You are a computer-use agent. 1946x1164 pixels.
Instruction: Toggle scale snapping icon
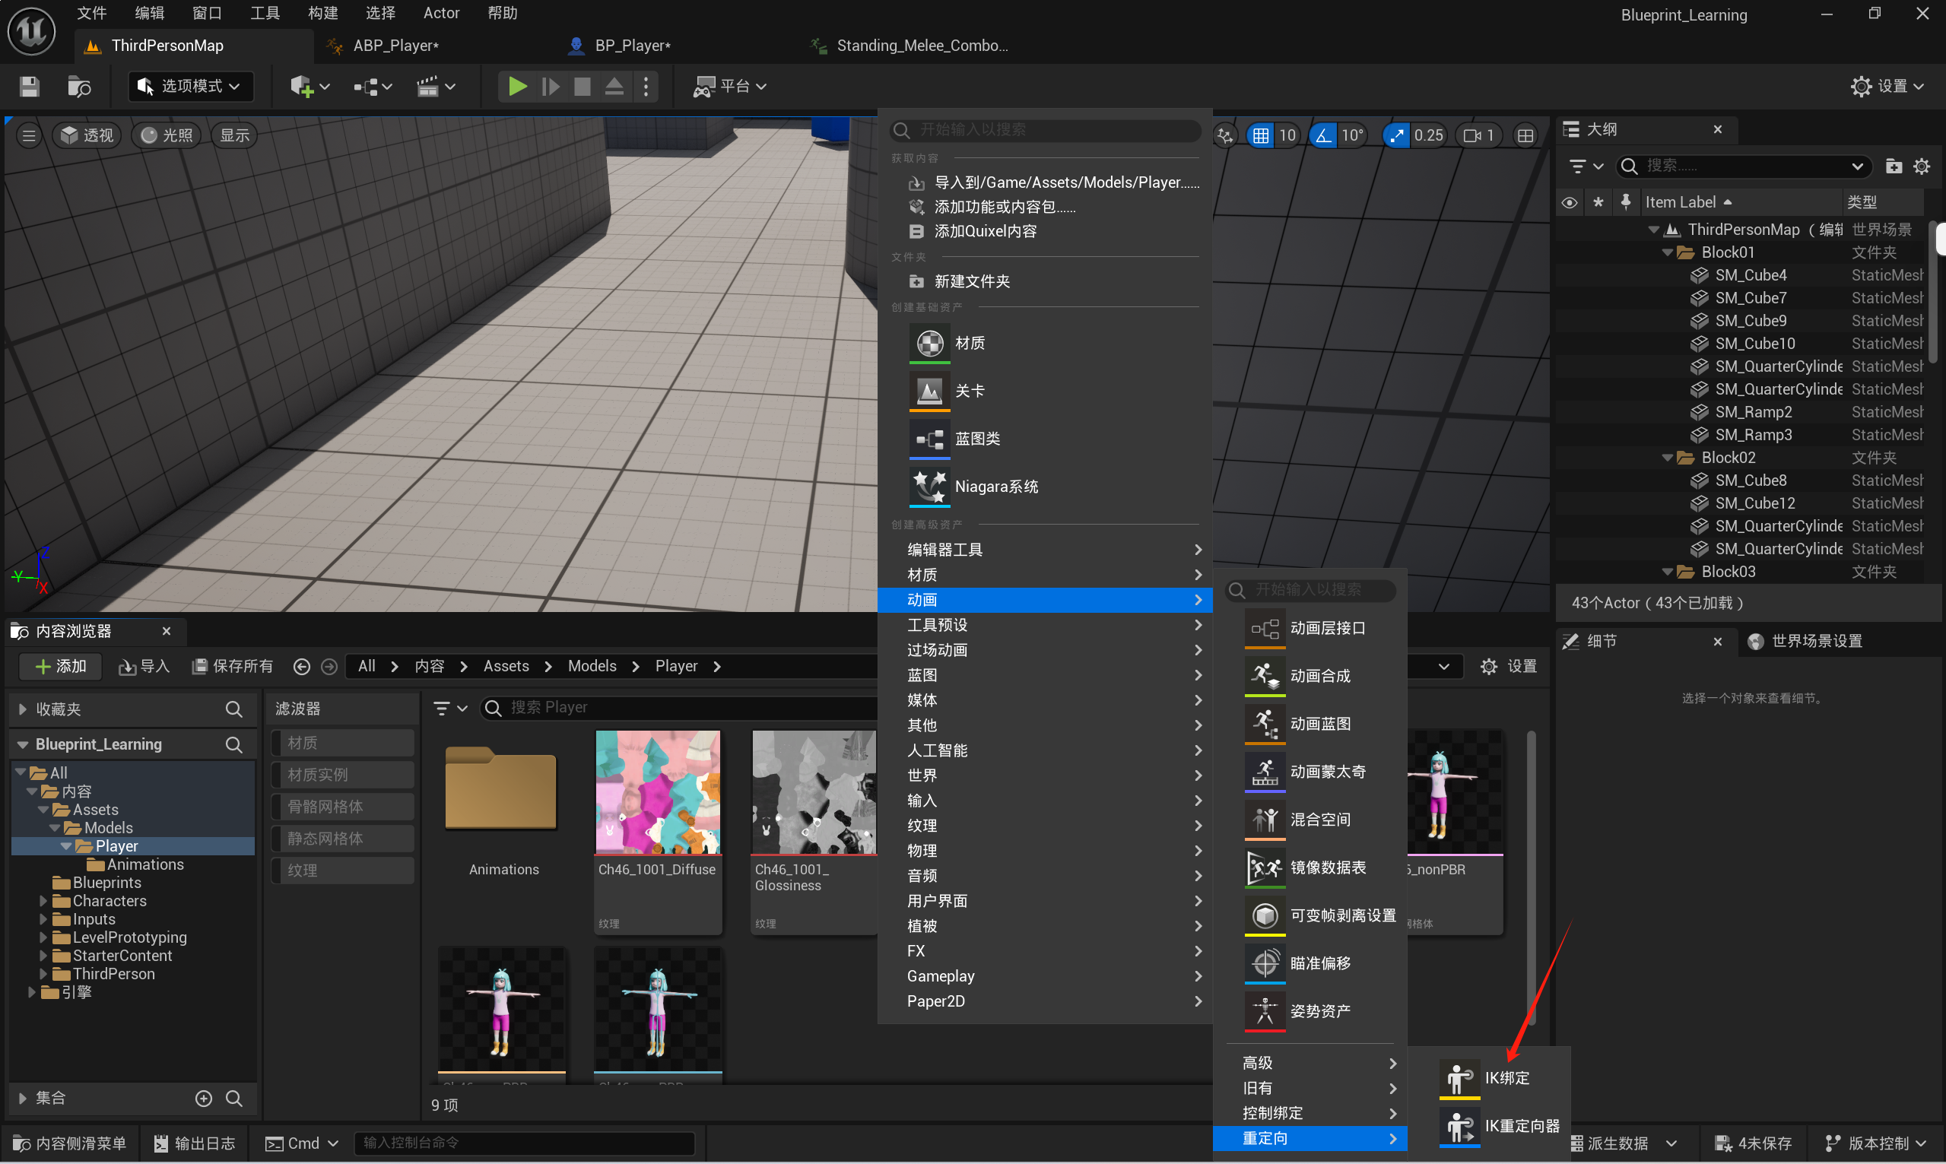tap(1396, 135)
